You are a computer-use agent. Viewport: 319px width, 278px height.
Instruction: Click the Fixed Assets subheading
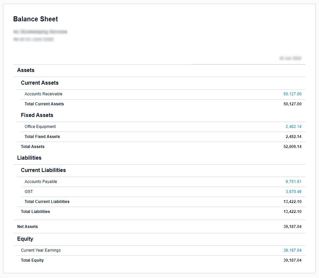point(37,115)
